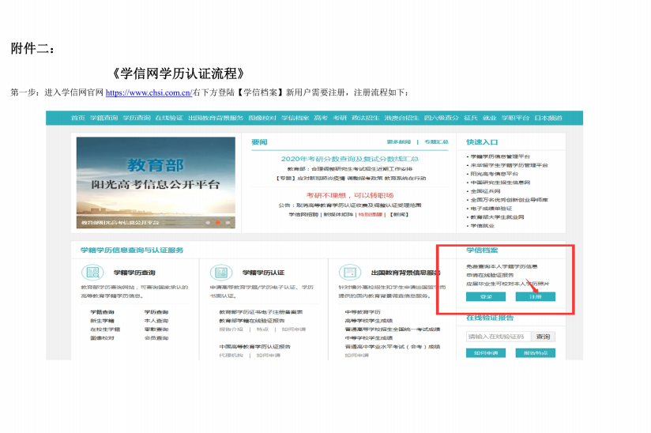
Task: Open 中国研究生招生信息网 quick entry
Action: (500, 183)
